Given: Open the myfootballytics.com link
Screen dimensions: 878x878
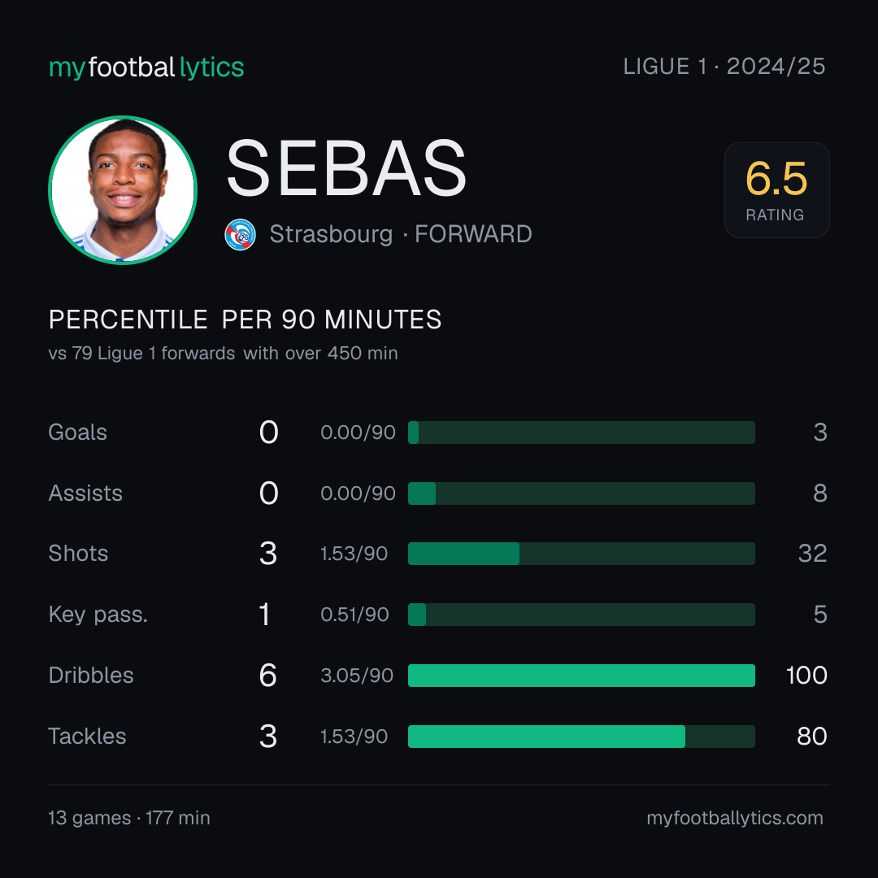Looking at the screenshot, I should (735, 818).
